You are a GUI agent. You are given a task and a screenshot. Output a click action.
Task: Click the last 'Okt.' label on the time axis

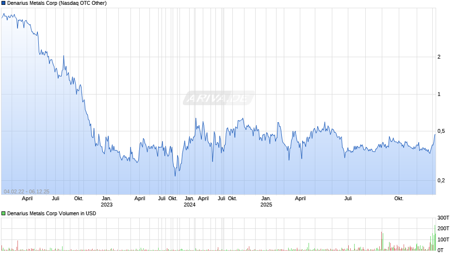tap(399, 199)
